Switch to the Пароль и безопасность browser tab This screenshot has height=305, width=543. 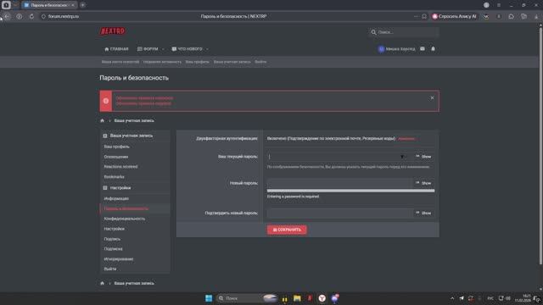[49, 5]
